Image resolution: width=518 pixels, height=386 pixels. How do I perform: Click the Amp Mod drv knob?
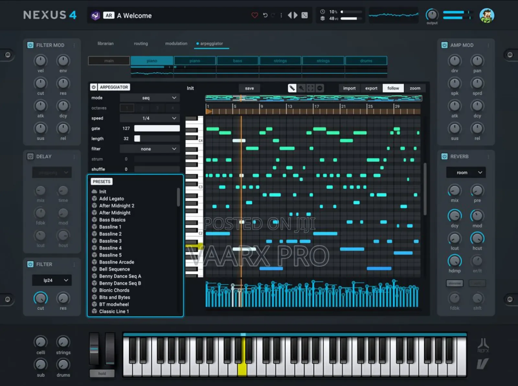click(x=455, y=61)
